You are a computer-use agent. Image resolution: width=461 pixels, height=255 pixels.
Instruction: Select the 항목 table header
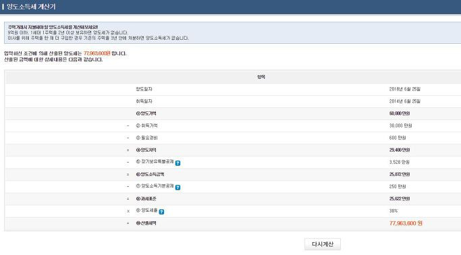click(261, 77)
